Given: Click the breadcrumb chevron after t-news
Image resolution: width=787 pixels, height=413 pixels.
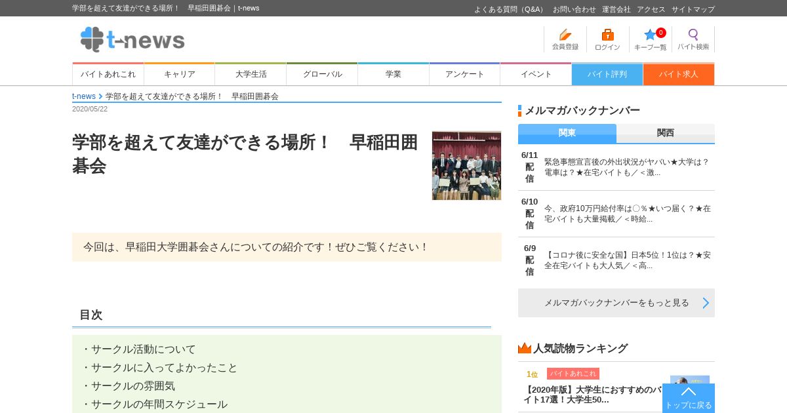Looking at the screenshot, I should click(100, 96).
